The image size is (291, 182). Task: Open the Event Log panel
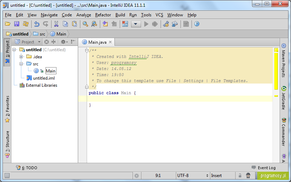pyautogui.click(x=264, y=168)
